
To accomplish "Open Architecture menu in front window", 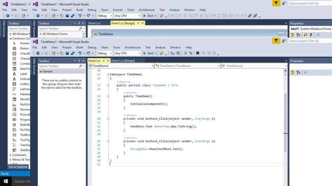I will tap(133, 47).
